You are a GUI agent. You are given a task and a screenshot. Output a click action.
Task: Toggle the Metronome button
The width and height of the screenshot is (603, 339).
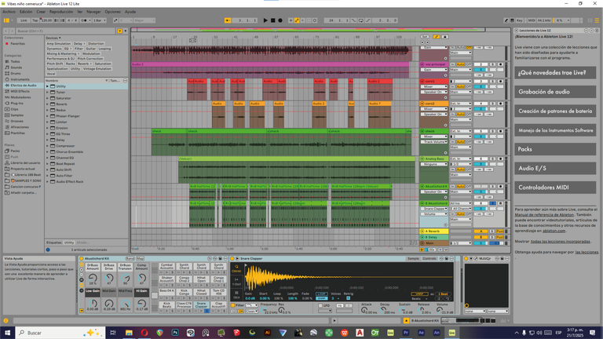tap(84, 20)
